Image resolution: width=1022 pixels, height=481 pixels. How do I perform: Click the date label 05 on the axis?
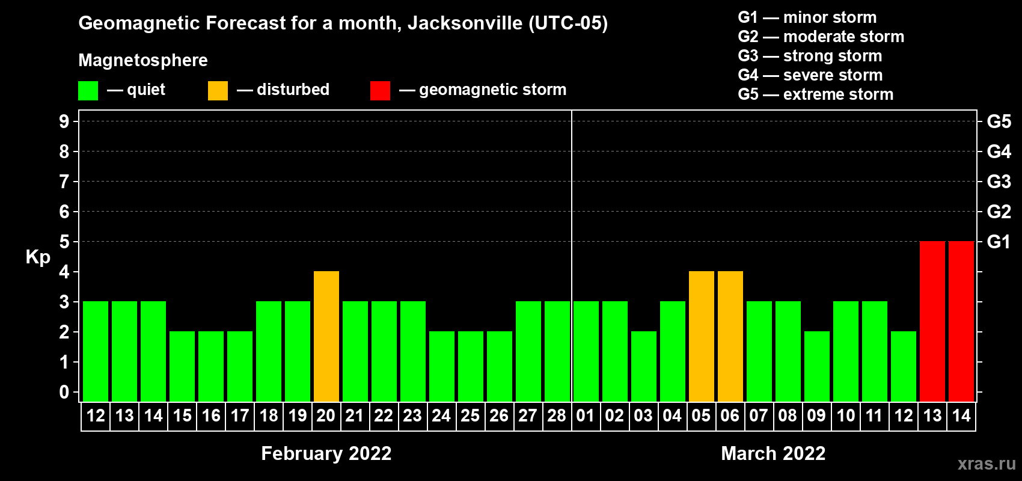coord(702,416)
